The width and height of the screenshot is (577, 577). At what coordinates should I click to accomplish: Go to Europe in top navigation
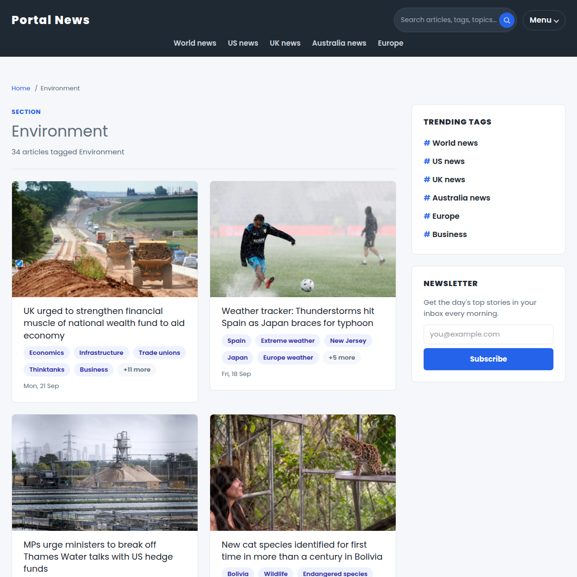[x=390, y=43]
